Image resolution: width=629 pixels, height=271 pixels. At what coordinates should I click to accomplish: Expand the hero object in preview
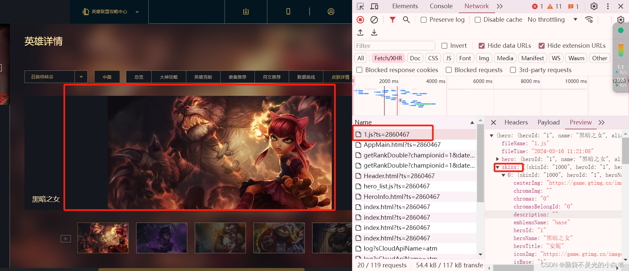point(498,159)
